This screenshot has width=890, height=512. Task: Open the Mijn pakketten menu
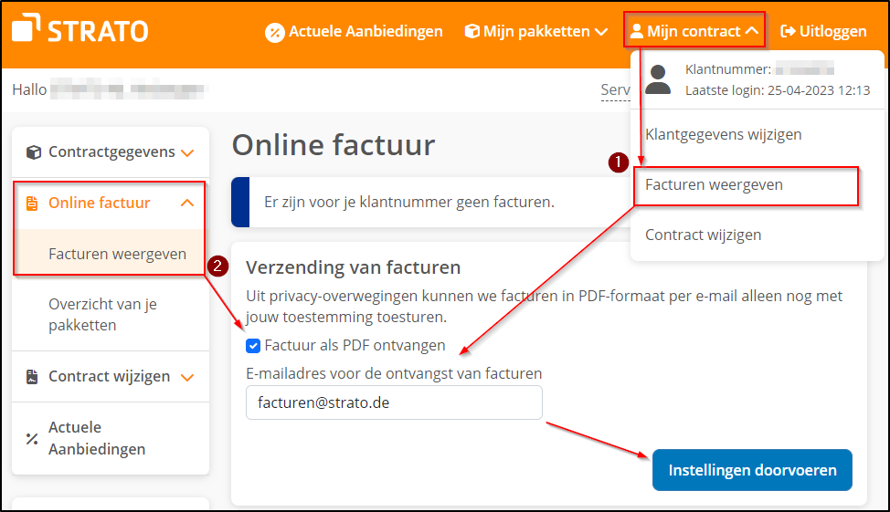pyautogui.click(x=535, y=32)
